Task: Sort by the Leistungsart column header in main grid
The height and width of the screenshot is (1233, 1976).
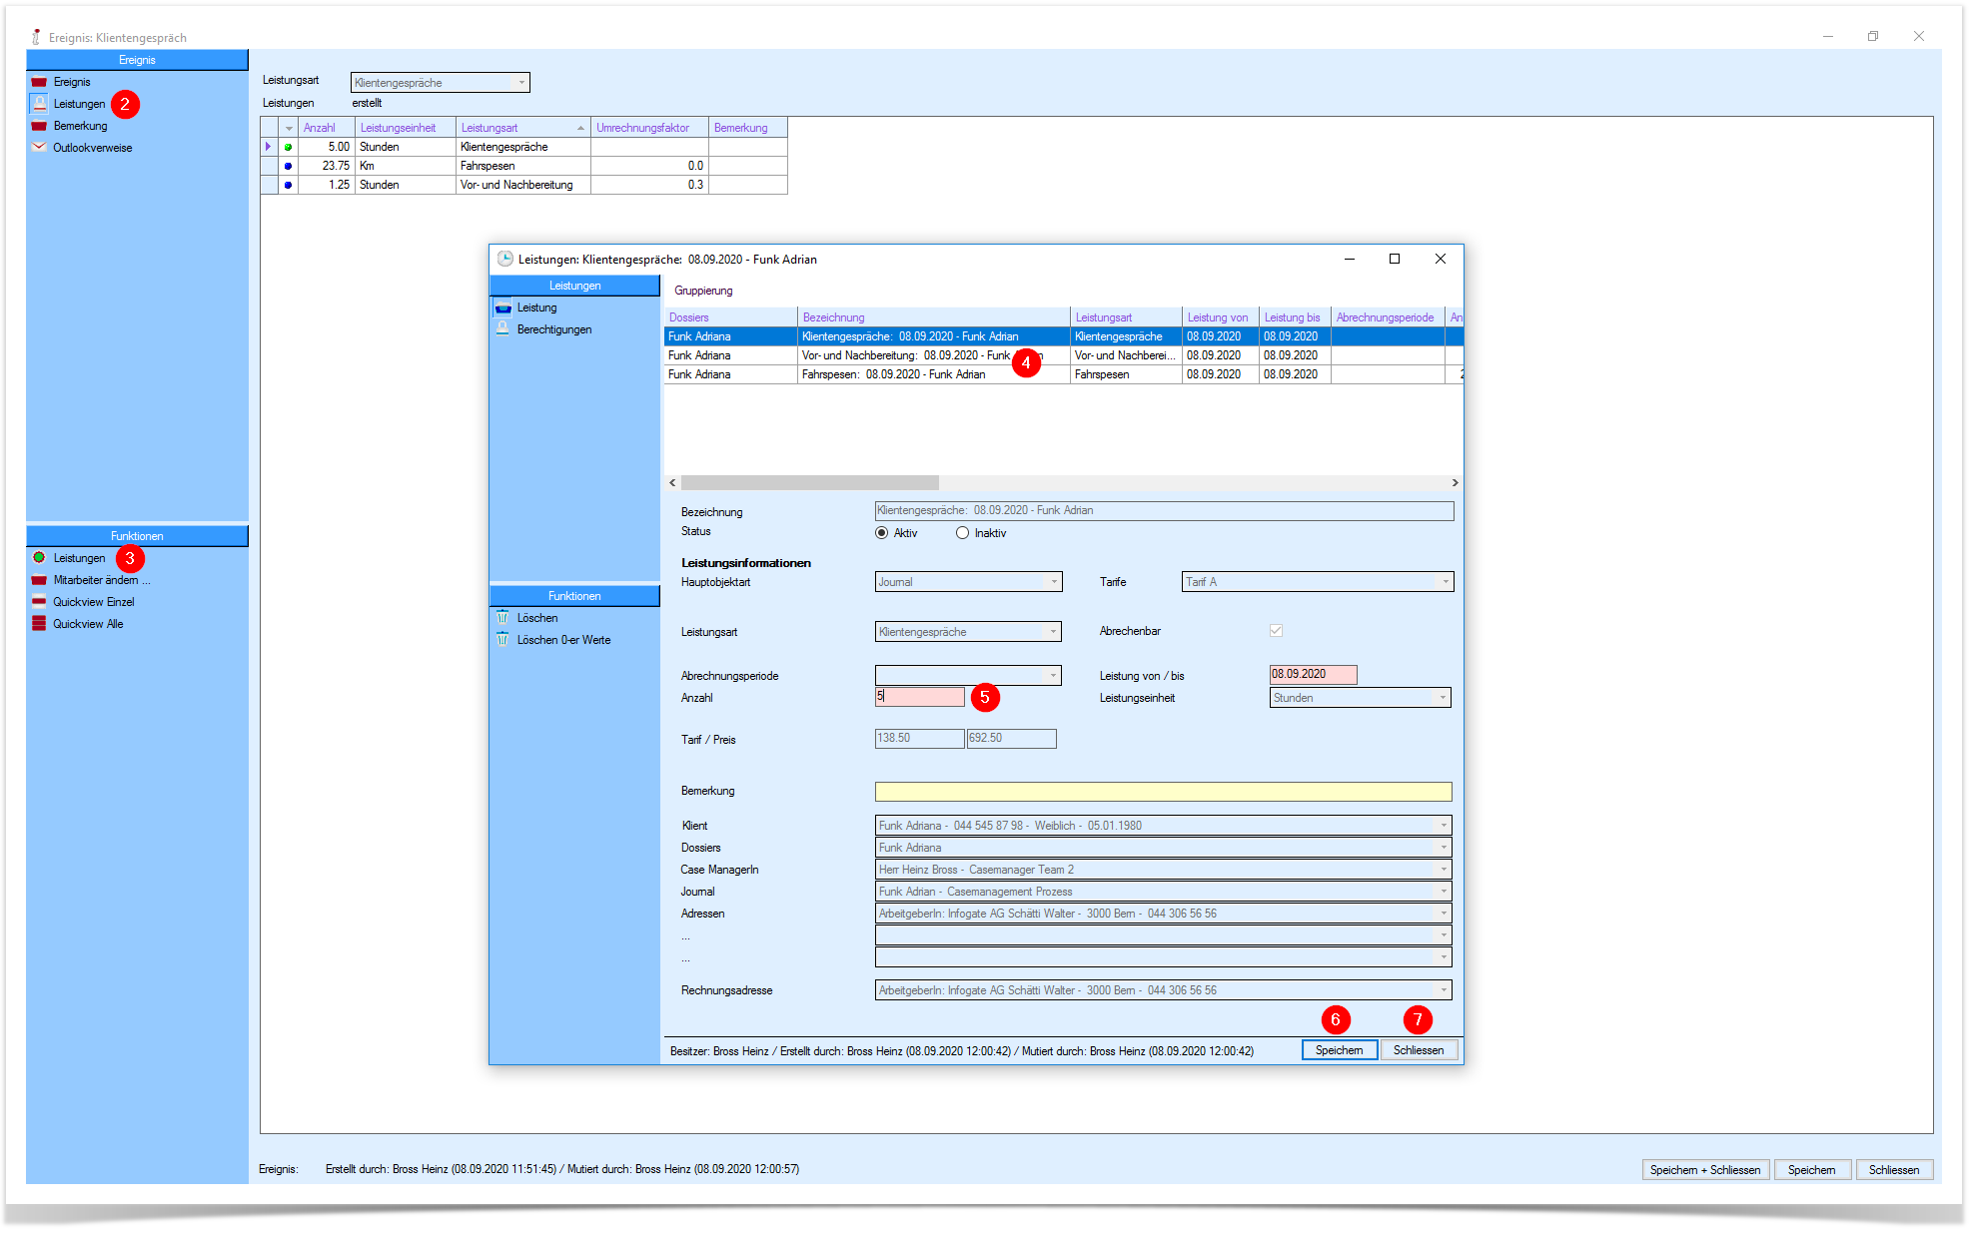Action: coord(522,128)
